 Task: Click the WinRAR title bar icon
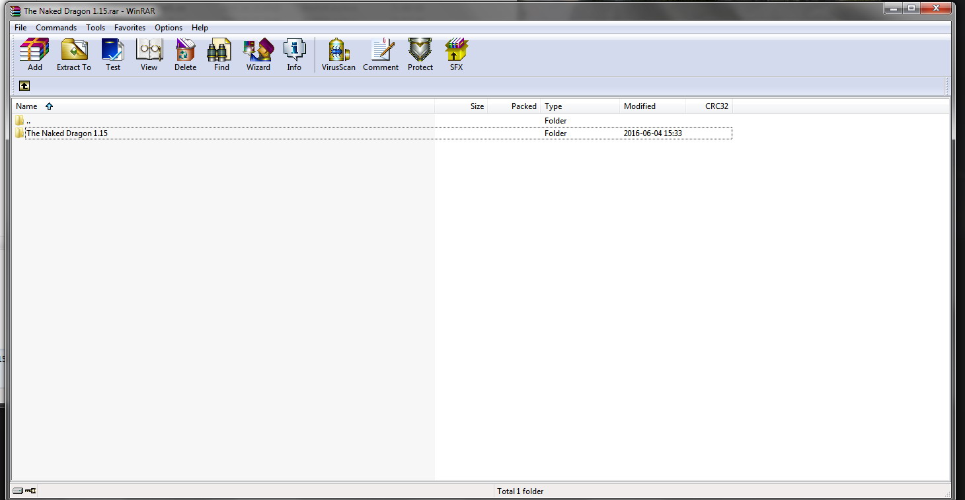pos(15,11)
